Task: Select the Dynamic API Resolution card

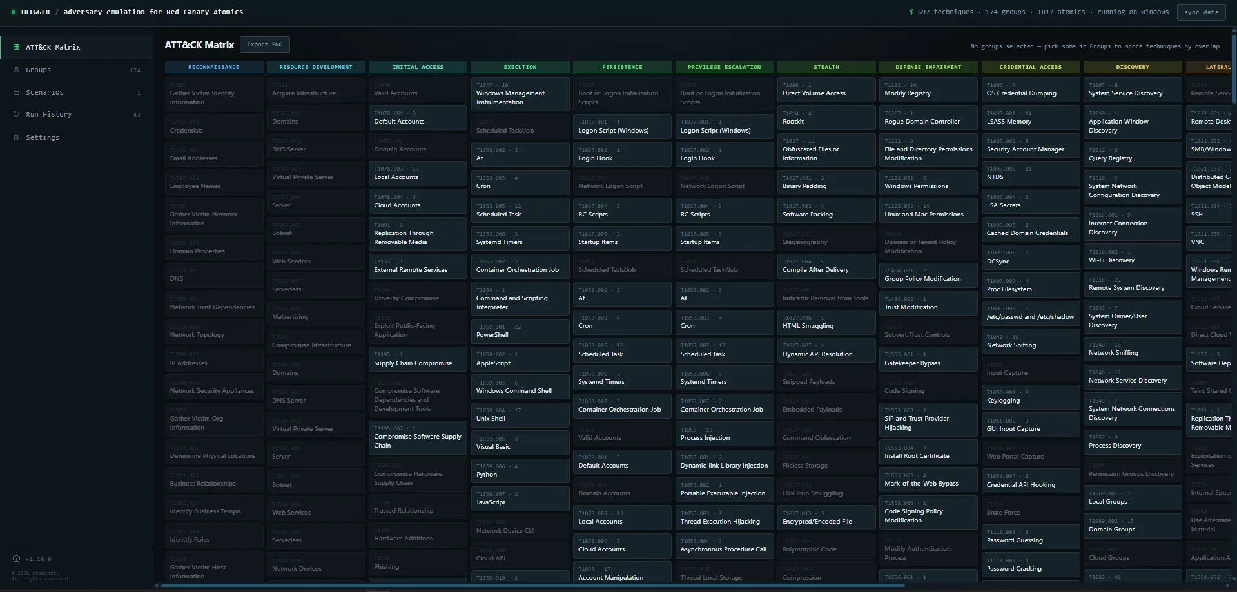Action: coord(826,350)
